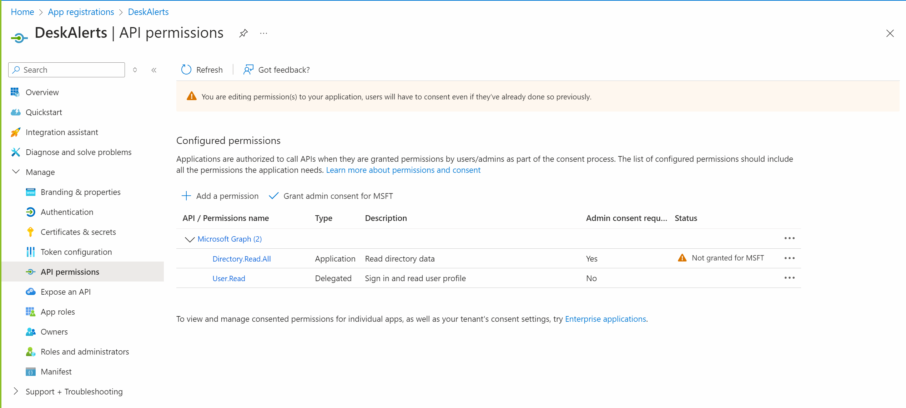The image size is (906, 408).
Task: Follow the Enterprise applications link
Action: coord(605,319)
